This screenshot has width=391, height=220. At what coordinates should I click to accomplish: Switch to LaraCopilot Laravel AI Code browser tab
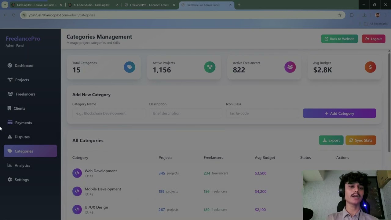(37, 5)
